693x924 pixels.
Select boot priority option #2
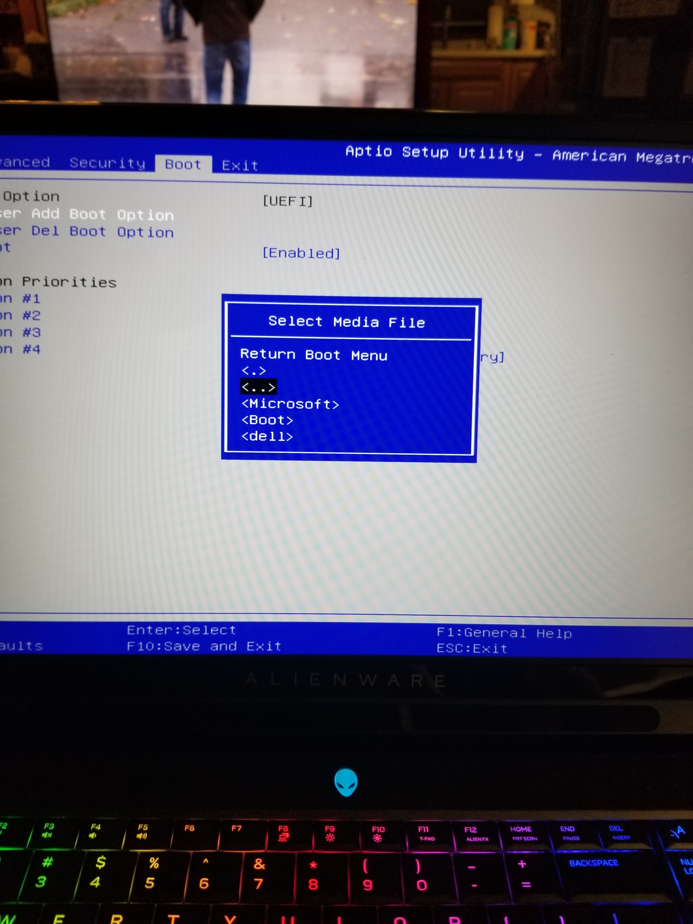tap(20, 315)
